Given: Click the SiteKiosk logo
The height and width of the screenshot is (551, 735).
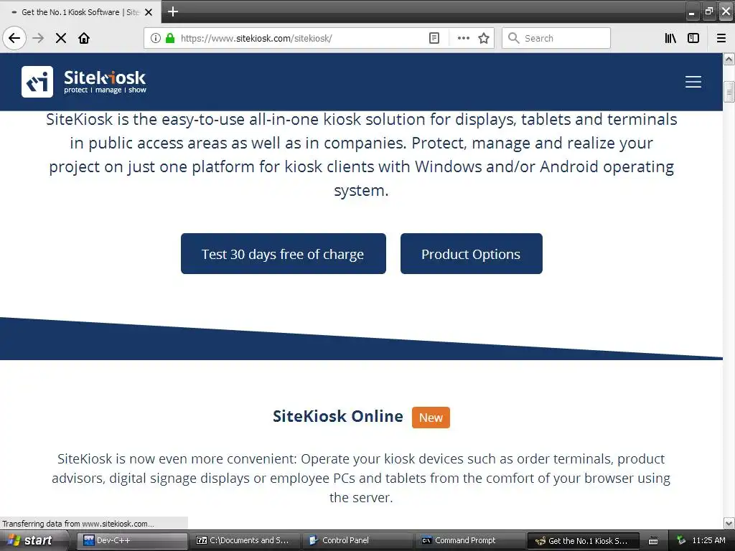Looking at the screenshot, I should [x=84, y=82].
